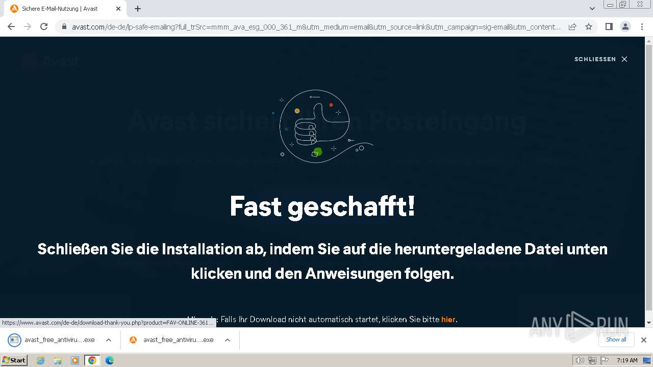Open Action Center flag icon
Viewport: 653px width, 367px height.
604,360
